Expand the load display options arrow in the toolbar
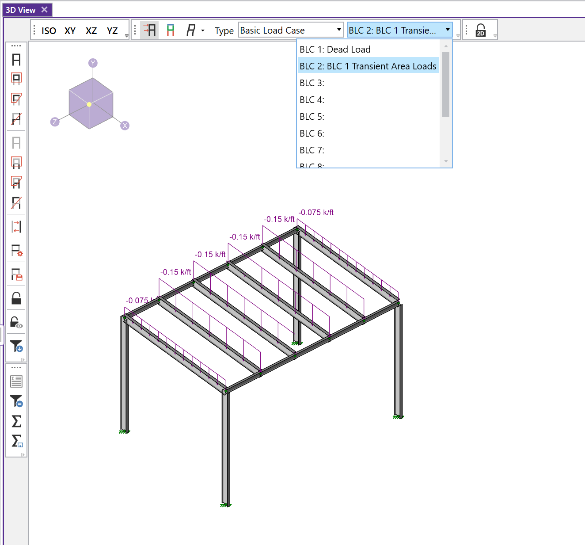This screenshot has width=585, height=545. click(x=202, y=30)
